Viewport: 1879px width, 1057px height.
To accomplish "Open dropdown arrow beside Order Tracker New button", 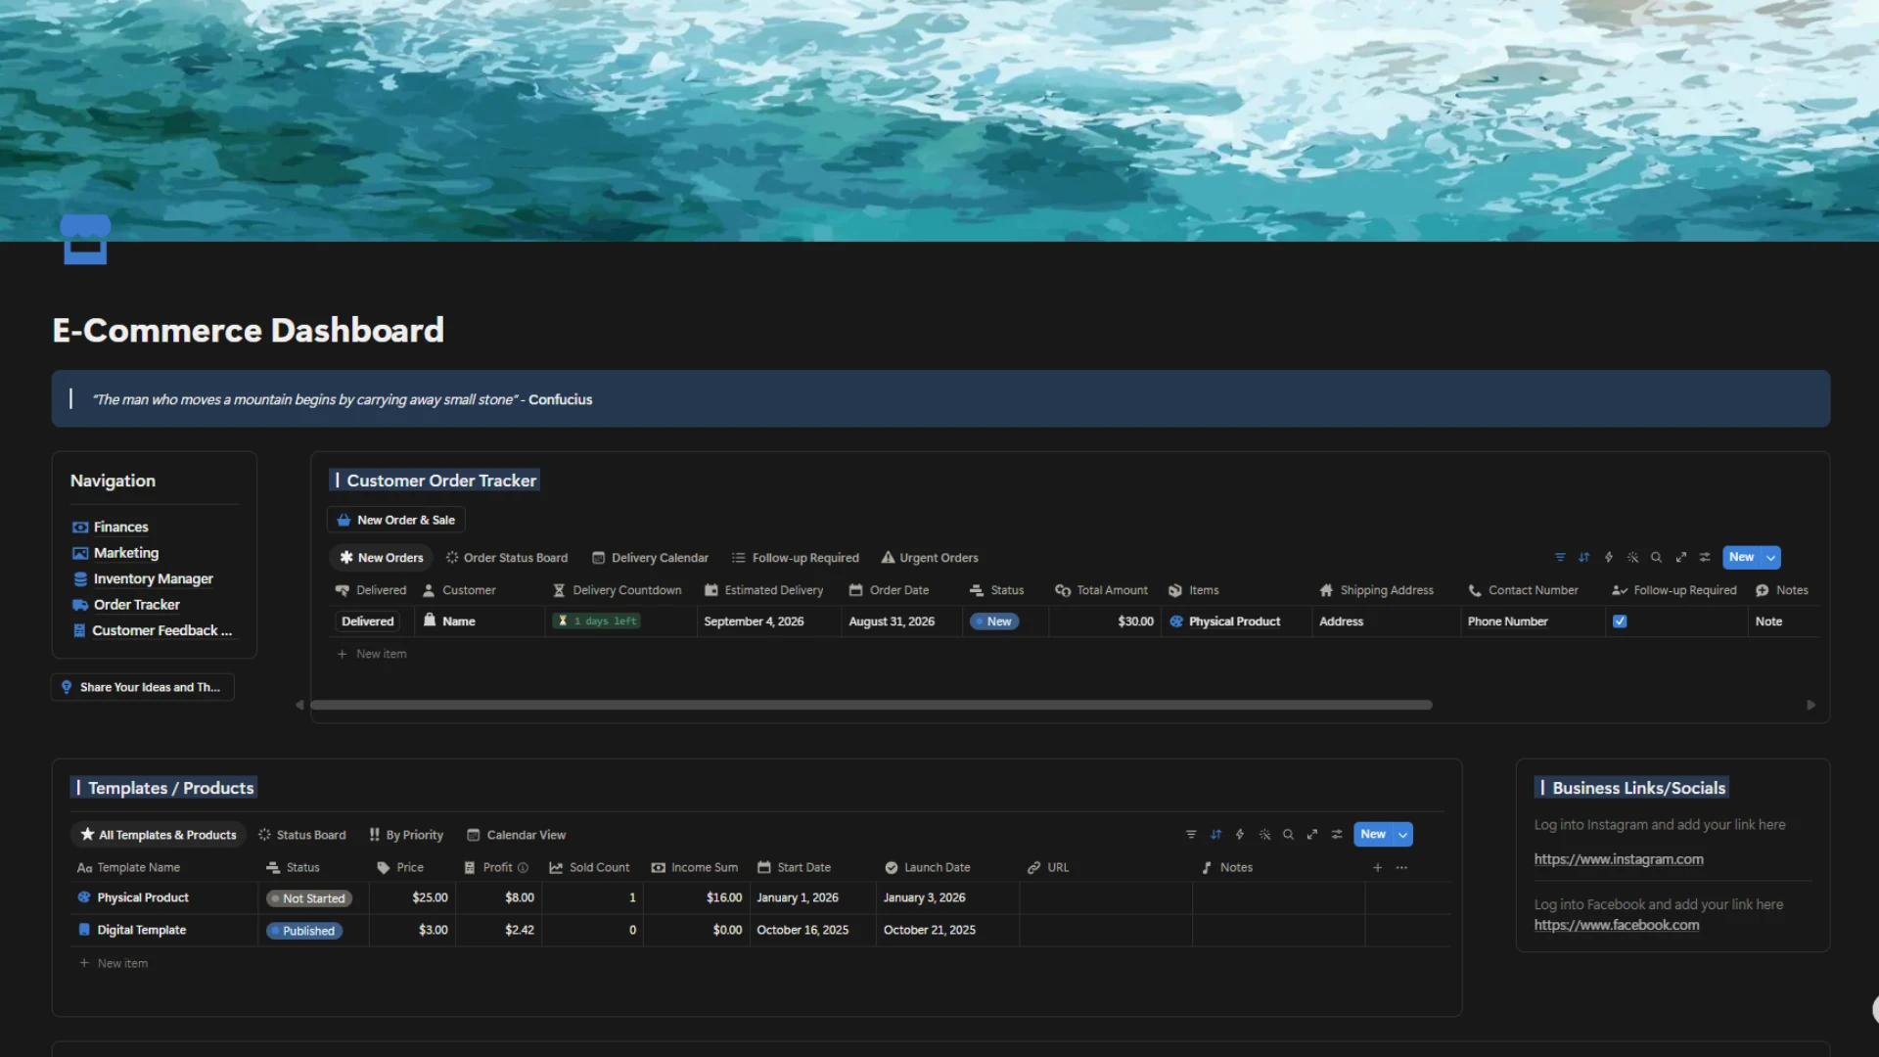I will (1770, 557).
